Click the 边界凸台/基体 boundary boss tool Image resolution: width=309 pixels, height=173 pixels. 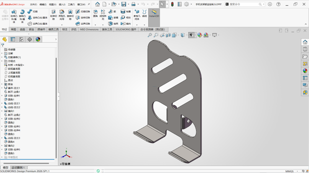38,24
